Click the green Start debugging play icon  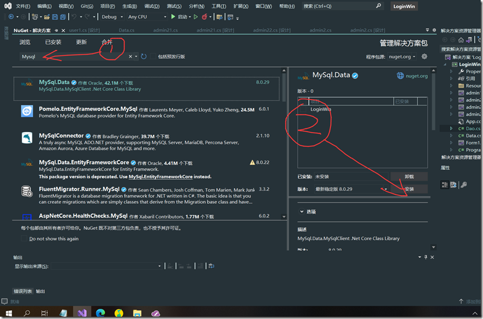tap(173, 17)
